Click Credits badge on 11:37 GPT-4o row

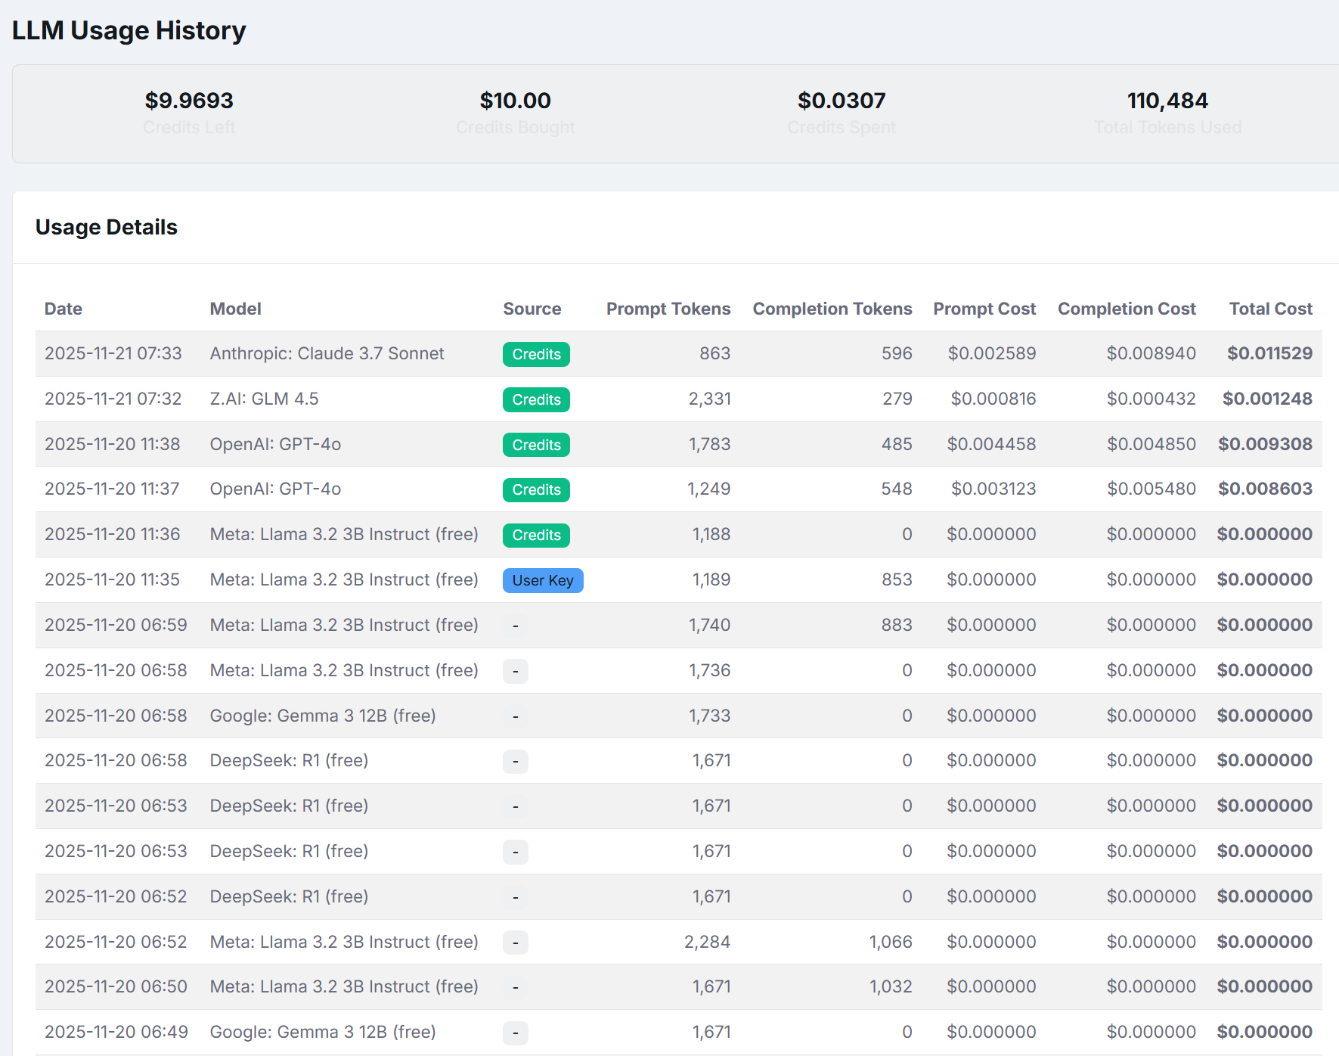536,489
